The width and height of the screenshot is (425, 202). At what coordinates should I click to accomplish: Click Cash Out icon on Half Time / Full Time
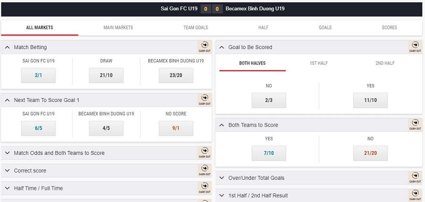(x=204, y=188)
